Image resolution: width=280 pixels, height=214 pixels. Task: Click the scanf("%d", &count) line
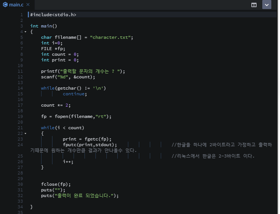(x=68, y=77)
